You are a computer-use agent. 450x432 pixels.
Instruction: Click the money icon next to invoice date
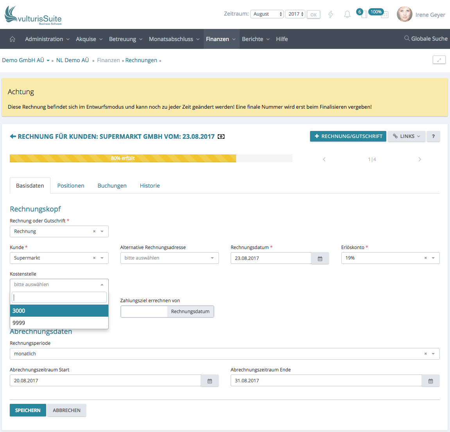click(x=221, y=136)
